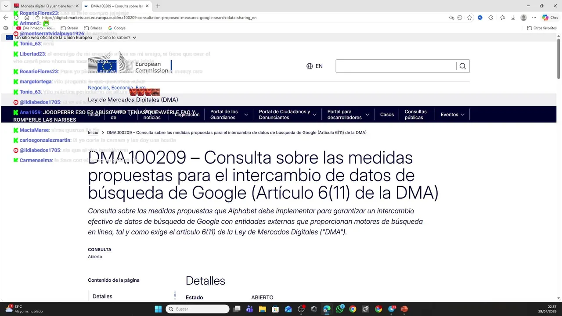Viewport: 562px width, 316px height.
Task: Click the 'Inicio' breadcrumb link
Action: tap(93, 133)
